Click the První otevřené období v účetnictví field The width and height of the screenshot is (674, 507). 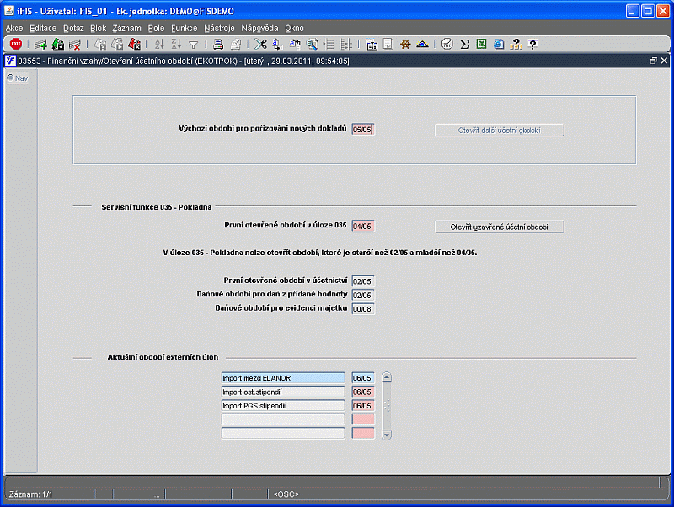[363, 281]
